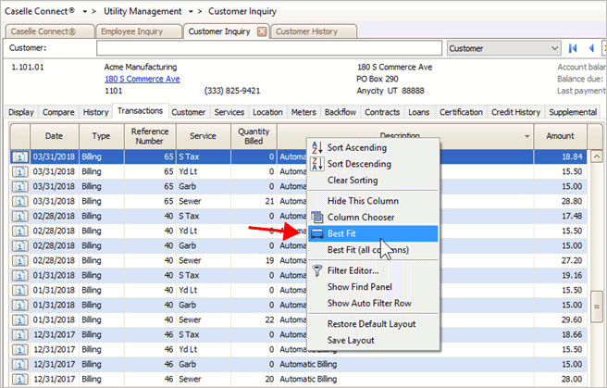This screenshot has height=388, width=607.
Task: Sort by the Type column header
Action: coord(102,136)
